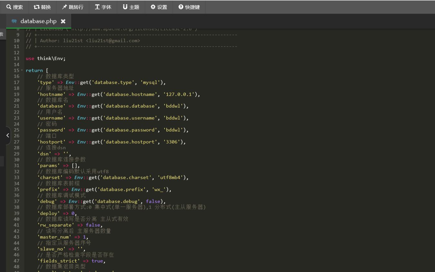Click the 'debug' key on line 37
This screenshot has height=272, width=435.
47,201
